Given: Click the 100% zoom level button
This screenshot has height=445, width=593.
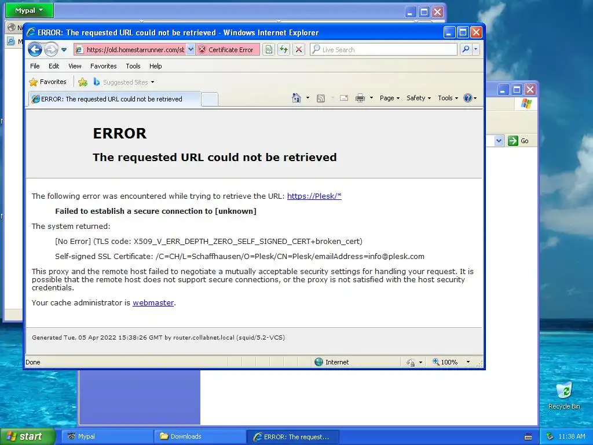Looking at the screenshot, I should click(445, 362).
